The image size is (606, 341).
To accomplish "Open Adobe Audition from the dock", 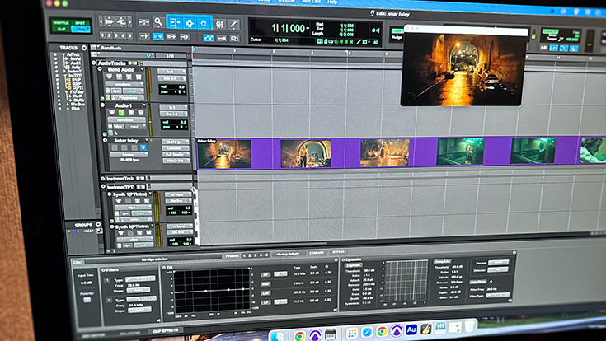I will tap(411, 330).
